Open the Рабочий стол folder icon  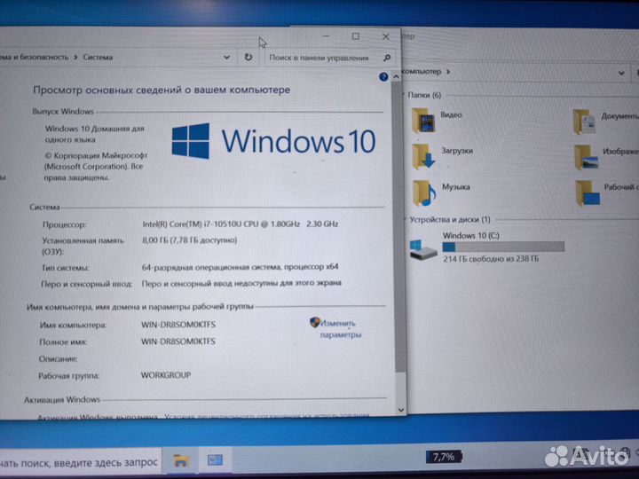click(588, 193)
